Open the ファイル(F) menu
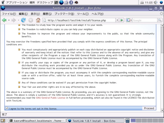This screenshot has height=123, width=164. (x=9, y=14)
